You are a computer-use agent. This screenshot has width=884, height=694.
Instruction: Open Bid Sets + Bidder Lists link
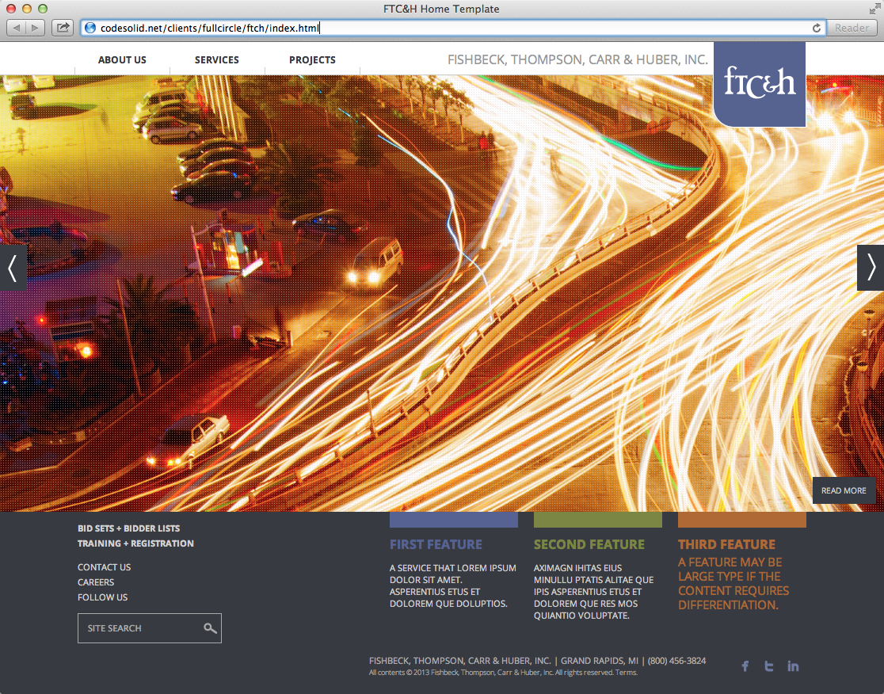(128, 528)
